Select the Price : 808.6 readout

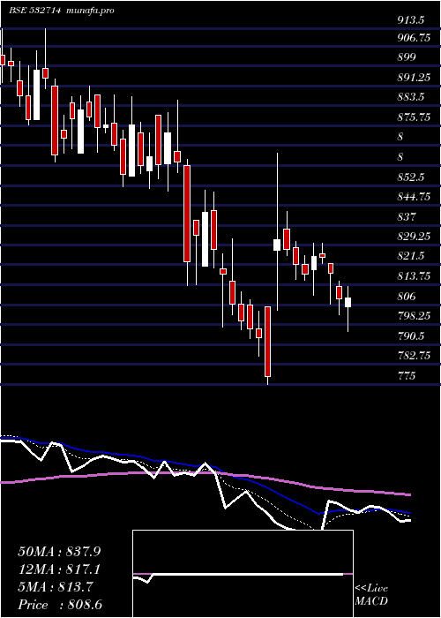(61, 605)
